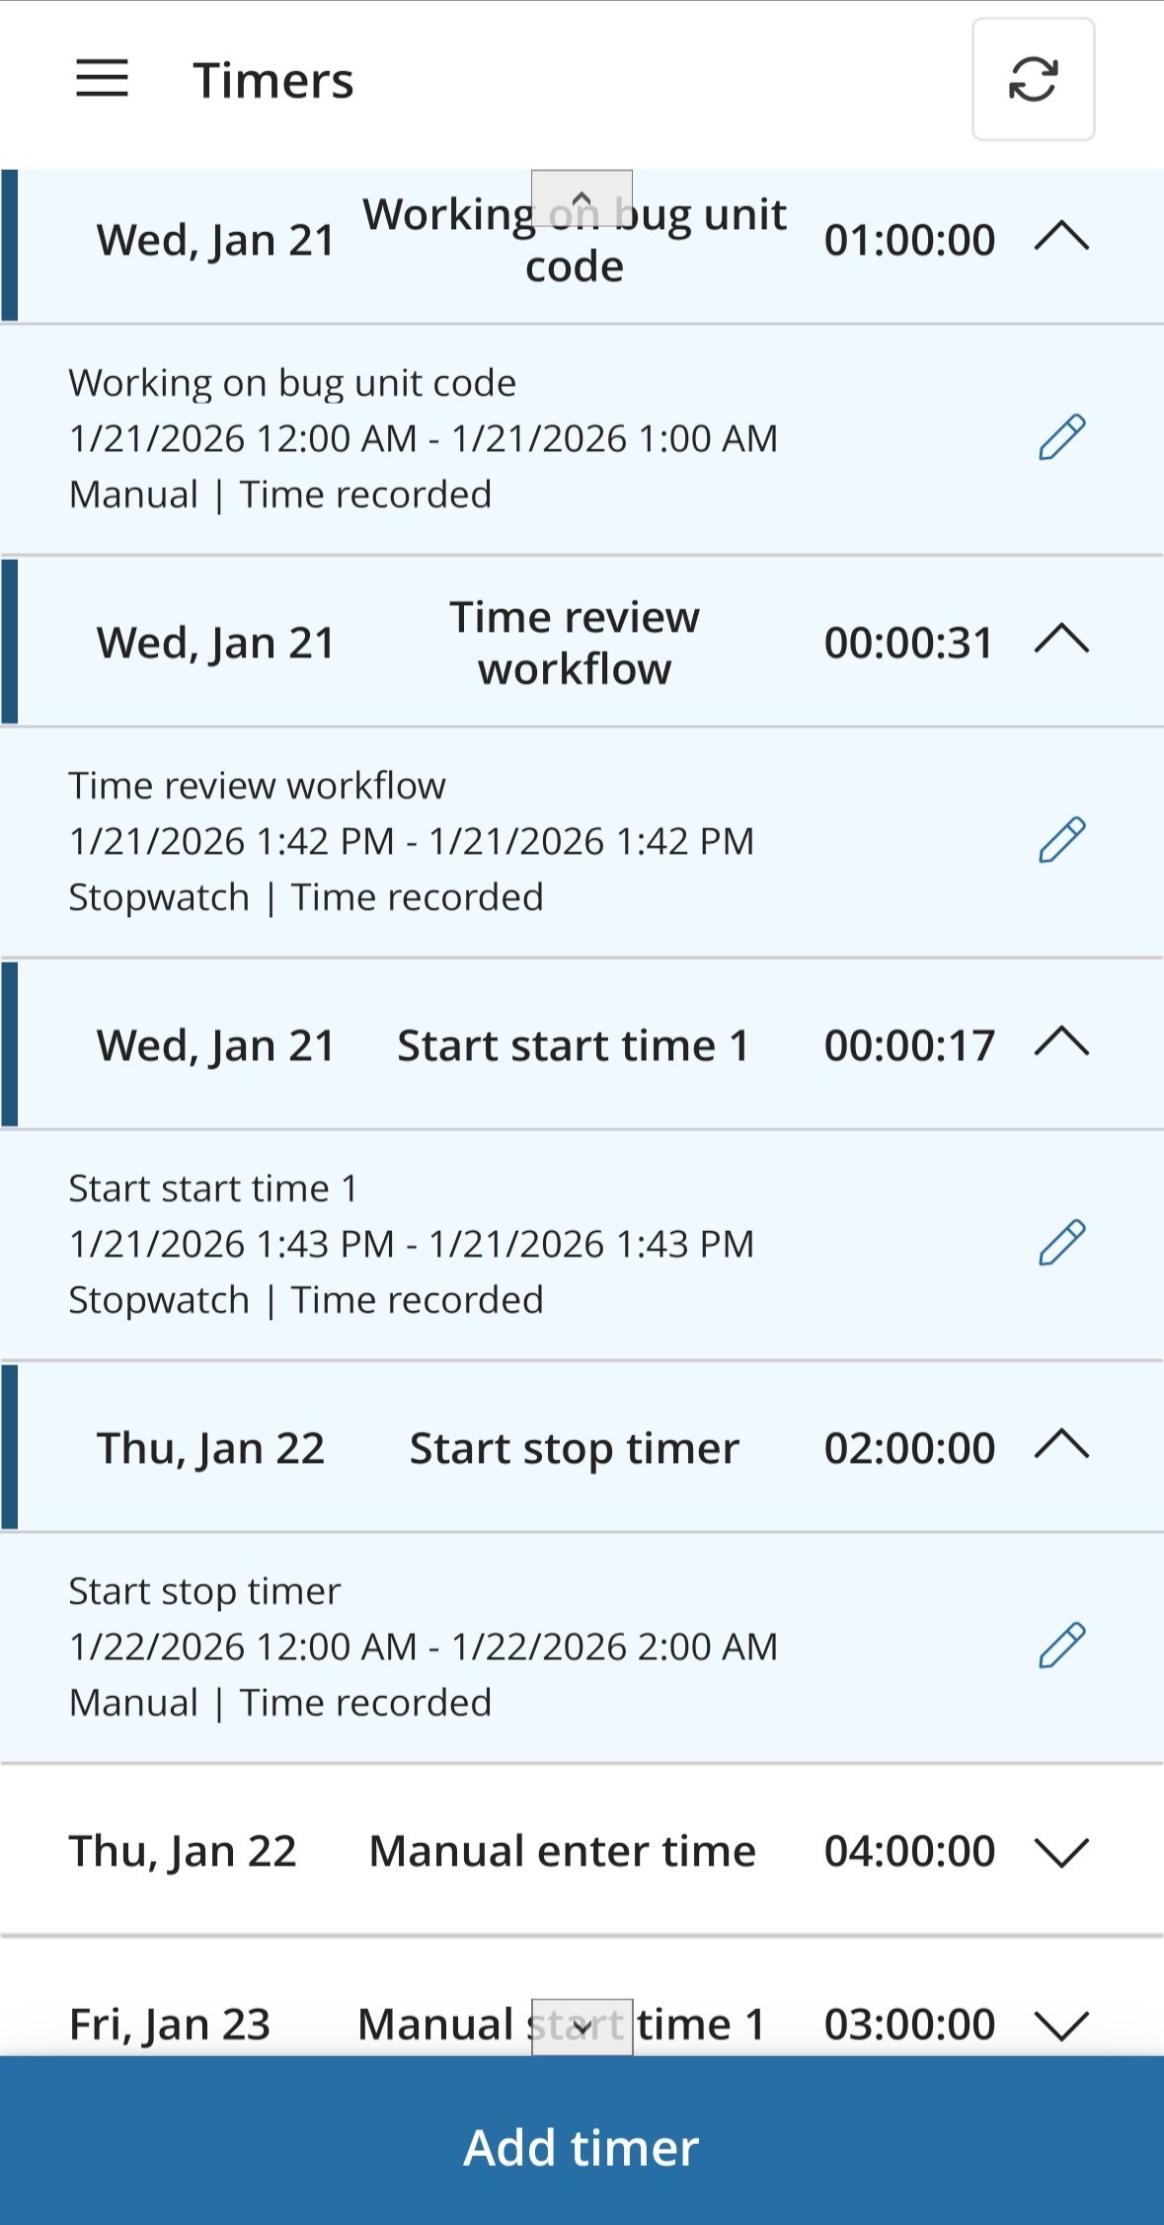Viewport: 1164px width, 2225px height.
Task: Click the scroll-up arrow at list top
Action: pos(582,197)
